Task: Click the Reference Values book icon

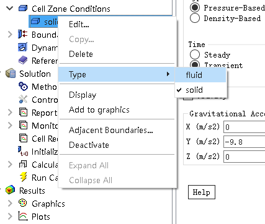Action: coord(23,60)
